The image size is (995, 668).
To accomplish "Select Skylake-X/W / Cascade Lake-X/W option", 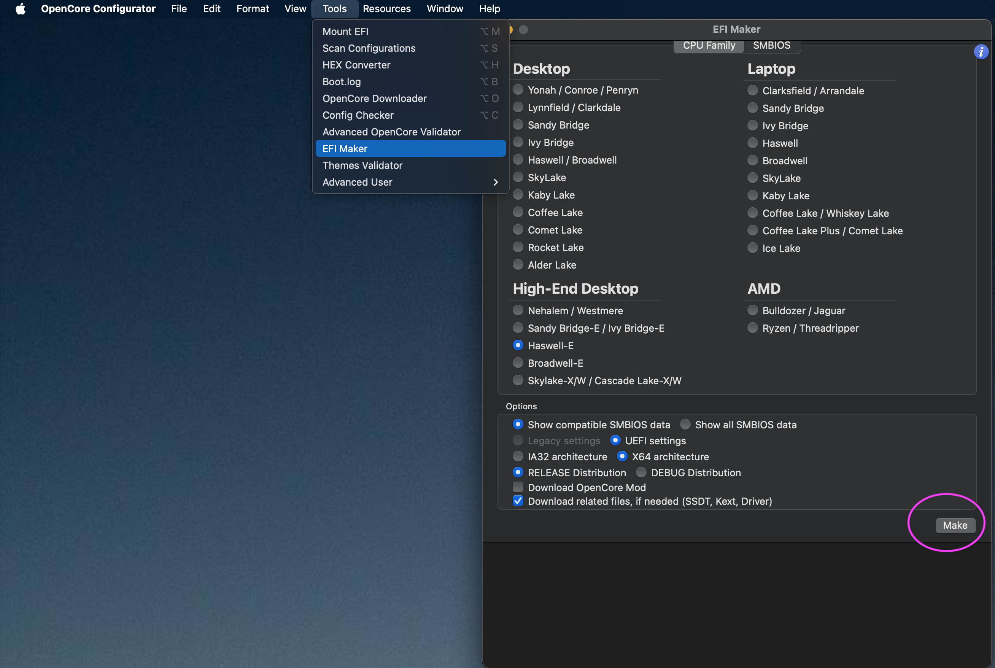I will [518, 380].
